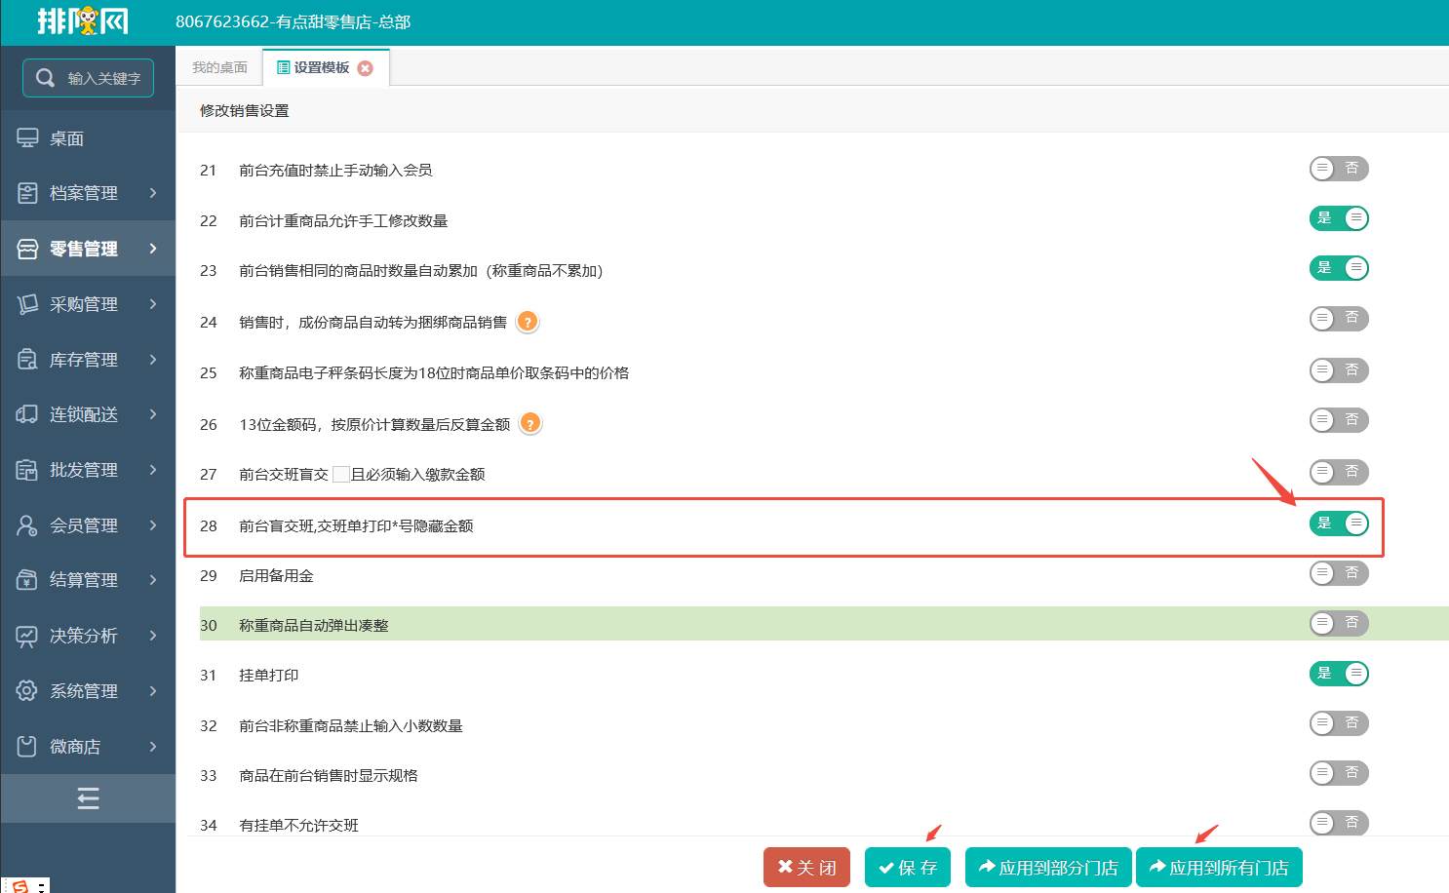Click the 库存管理 icon
Viewport: 1449px width, 893px height.
point(27,360)
